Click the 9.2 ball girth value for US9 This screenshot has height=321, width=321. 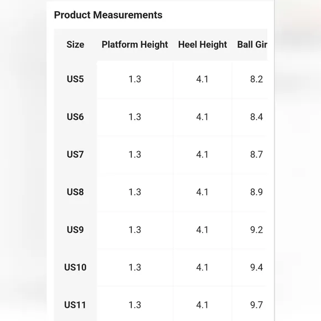(256, 230)
